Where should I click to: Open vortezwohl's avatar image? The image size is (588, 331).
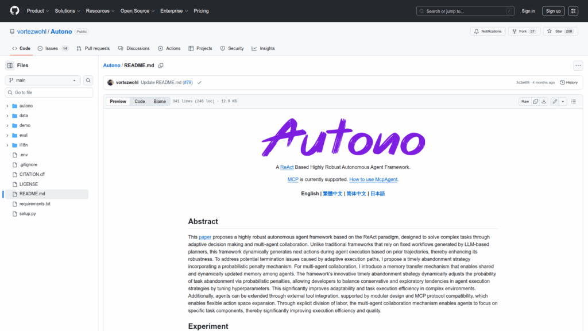coord(110,83)
